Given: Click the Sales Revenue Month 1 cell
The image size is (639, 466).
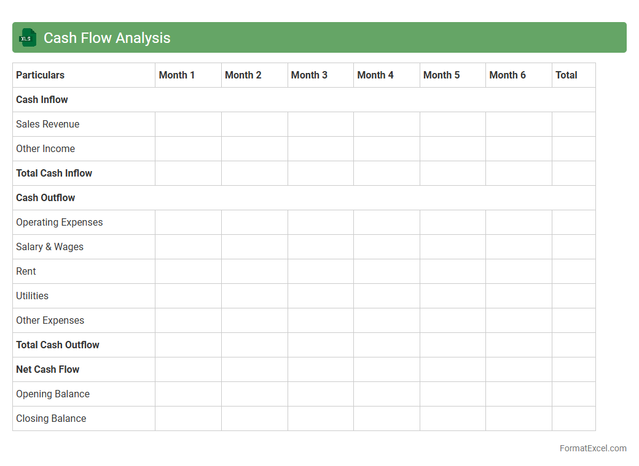Looking at the screenshot, I should [188, 124].
